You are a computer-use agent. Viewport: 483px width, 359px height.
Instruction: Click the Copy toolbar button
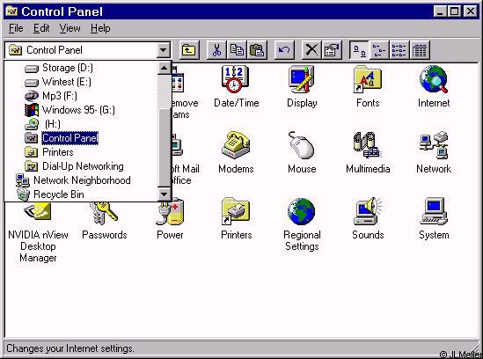pyautogui.click(x=237, y=50)
